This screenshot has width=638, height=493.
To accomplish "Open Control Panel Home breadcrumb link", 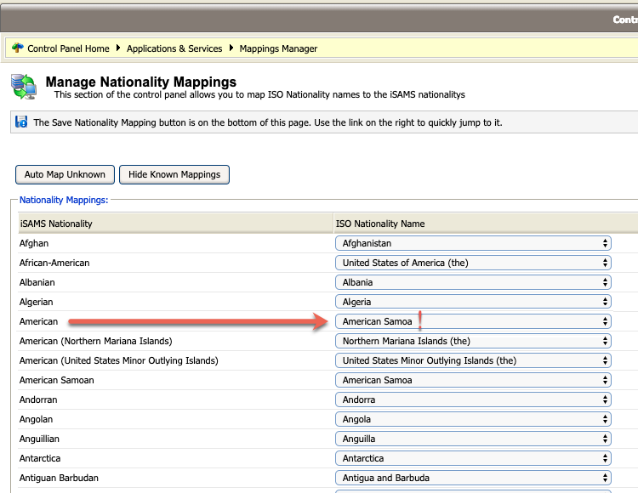I will click(x=68, y=48).
